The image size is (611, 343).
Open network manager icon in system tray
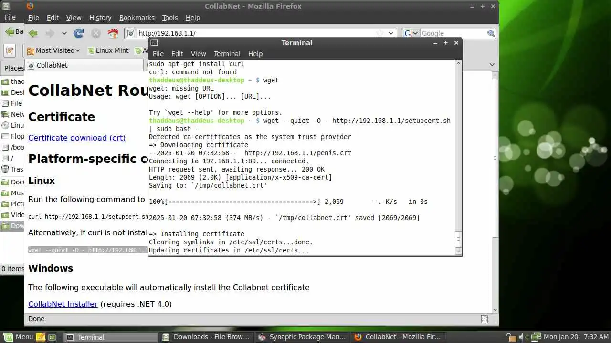(535, 337)
